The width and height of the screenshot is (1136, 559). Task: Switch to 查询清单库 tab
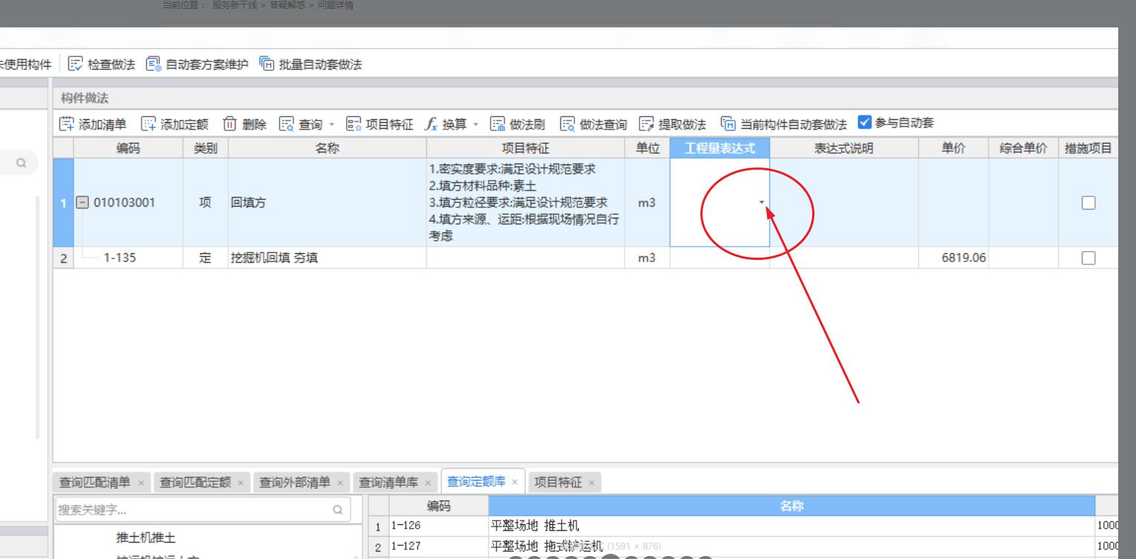pyautogui.click(x=389, y=483)
